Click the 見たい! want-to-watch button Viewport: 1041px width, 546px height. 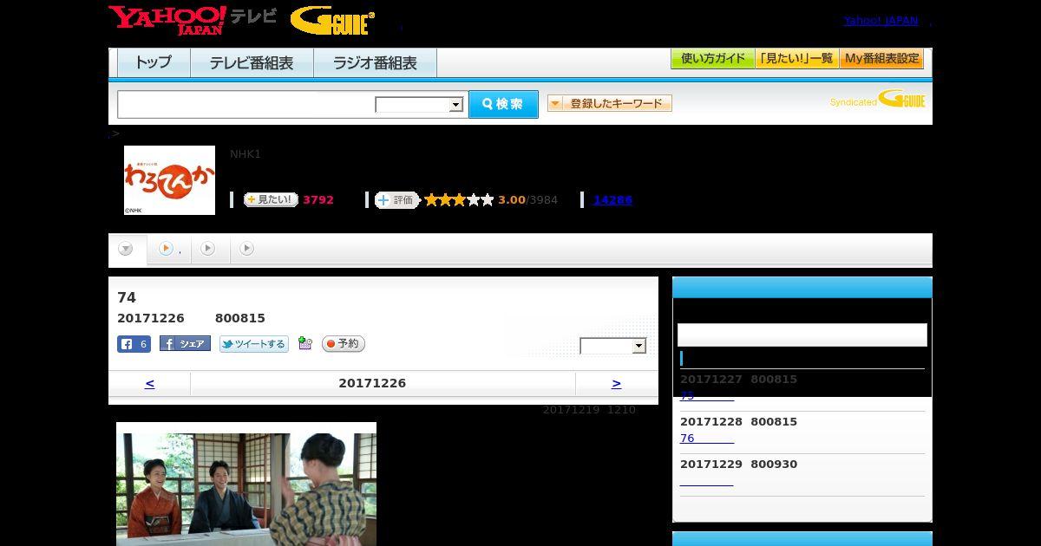point(271,199)
